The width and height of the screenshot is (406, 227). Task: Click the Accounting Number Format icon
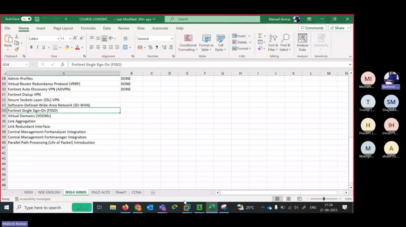click(x=140, y=47)
